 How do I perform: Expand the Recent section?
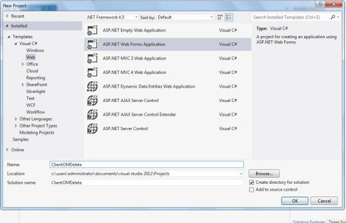tap(7, 16)
